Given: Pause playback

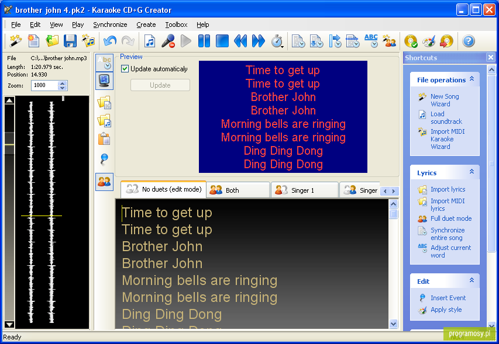Looking at the screenshot, I should [204, 41].
